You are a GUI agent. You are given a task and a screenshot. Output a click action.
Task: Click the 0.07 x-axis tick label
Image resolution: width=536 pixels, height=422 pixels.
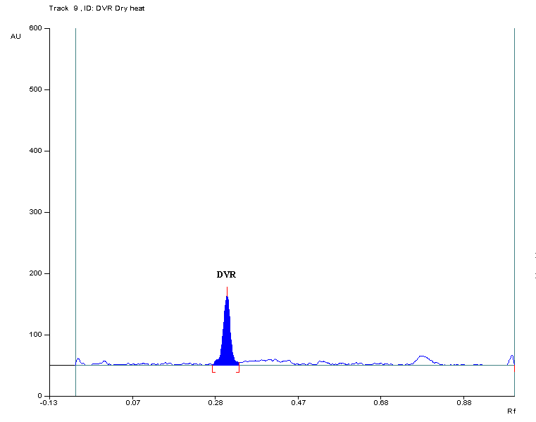pyautogui.click(x=132, y=403)
